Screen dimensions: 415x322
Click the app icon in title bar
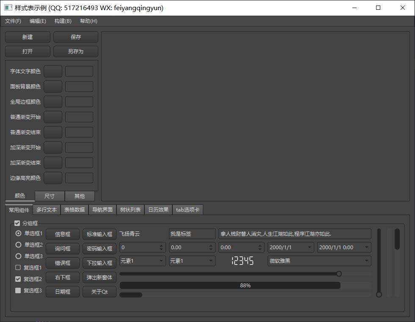pos(8,8)
